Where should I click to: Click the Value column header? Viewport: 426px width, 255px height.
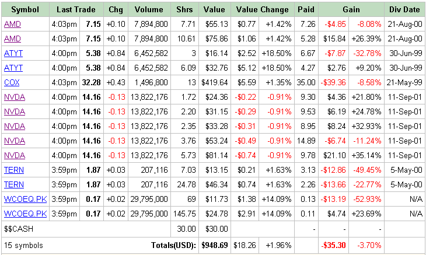point(214,9)
